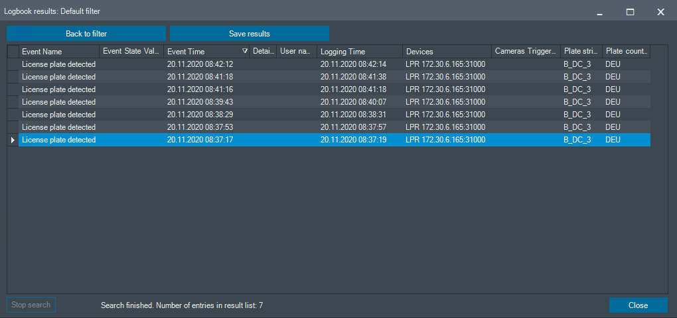
Task: Sort by Event Name column header
Action: 58,51
